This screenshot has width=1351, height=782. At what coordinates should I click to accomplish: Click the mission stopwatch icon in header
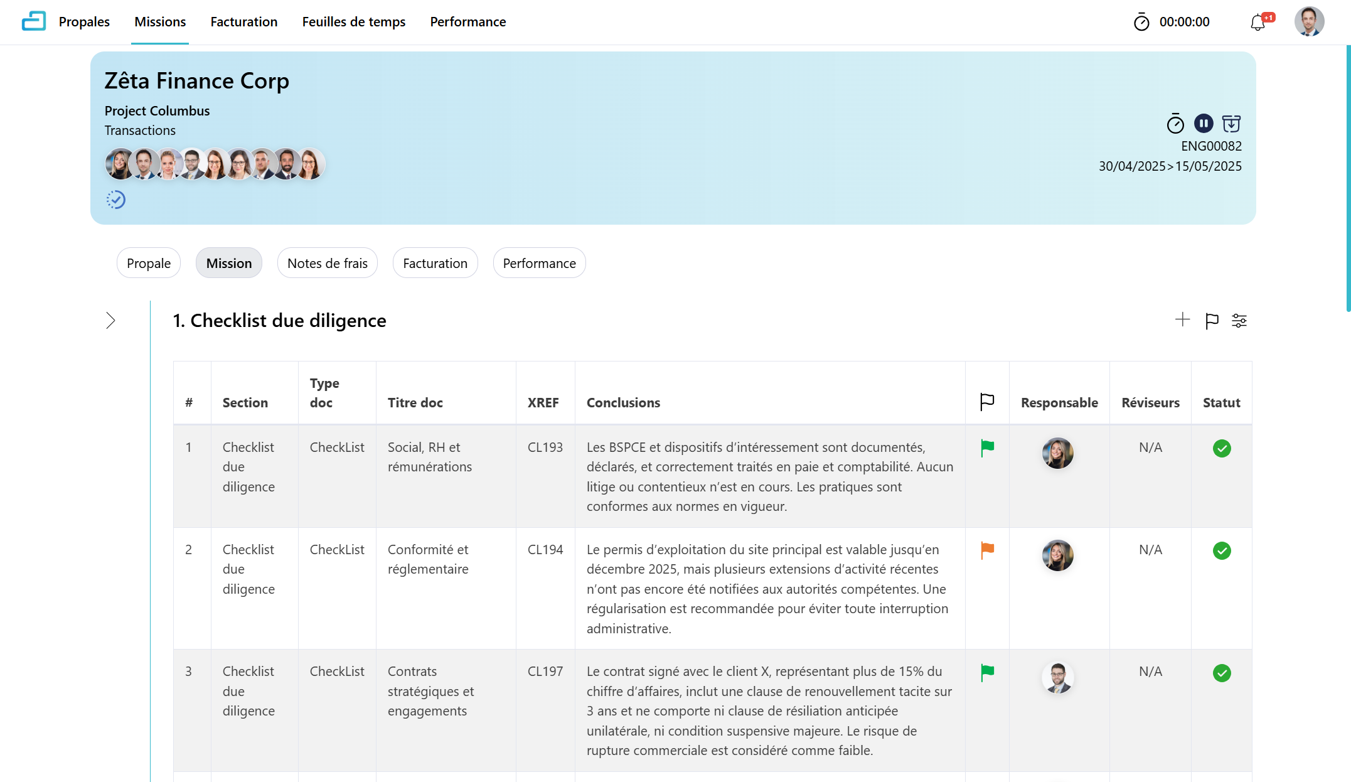pyautogui.click(x=1175, y=124)
